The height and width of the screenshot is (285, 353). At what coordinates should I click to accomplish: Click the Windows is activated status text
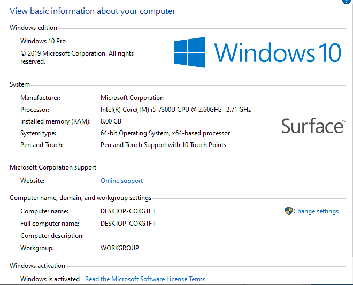50,279
